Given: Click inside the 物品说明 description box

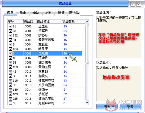Looking at the screenshot, I should (119, 37).
